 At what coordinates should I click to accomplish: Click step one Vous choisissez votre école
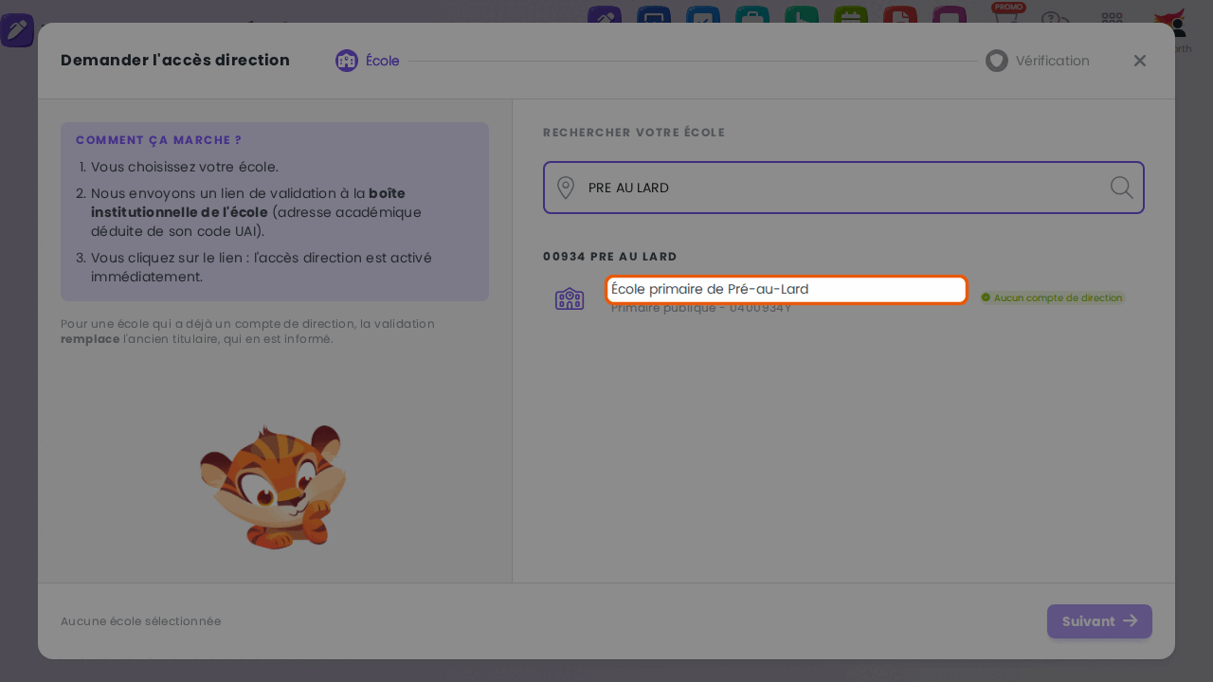(185, 168)
